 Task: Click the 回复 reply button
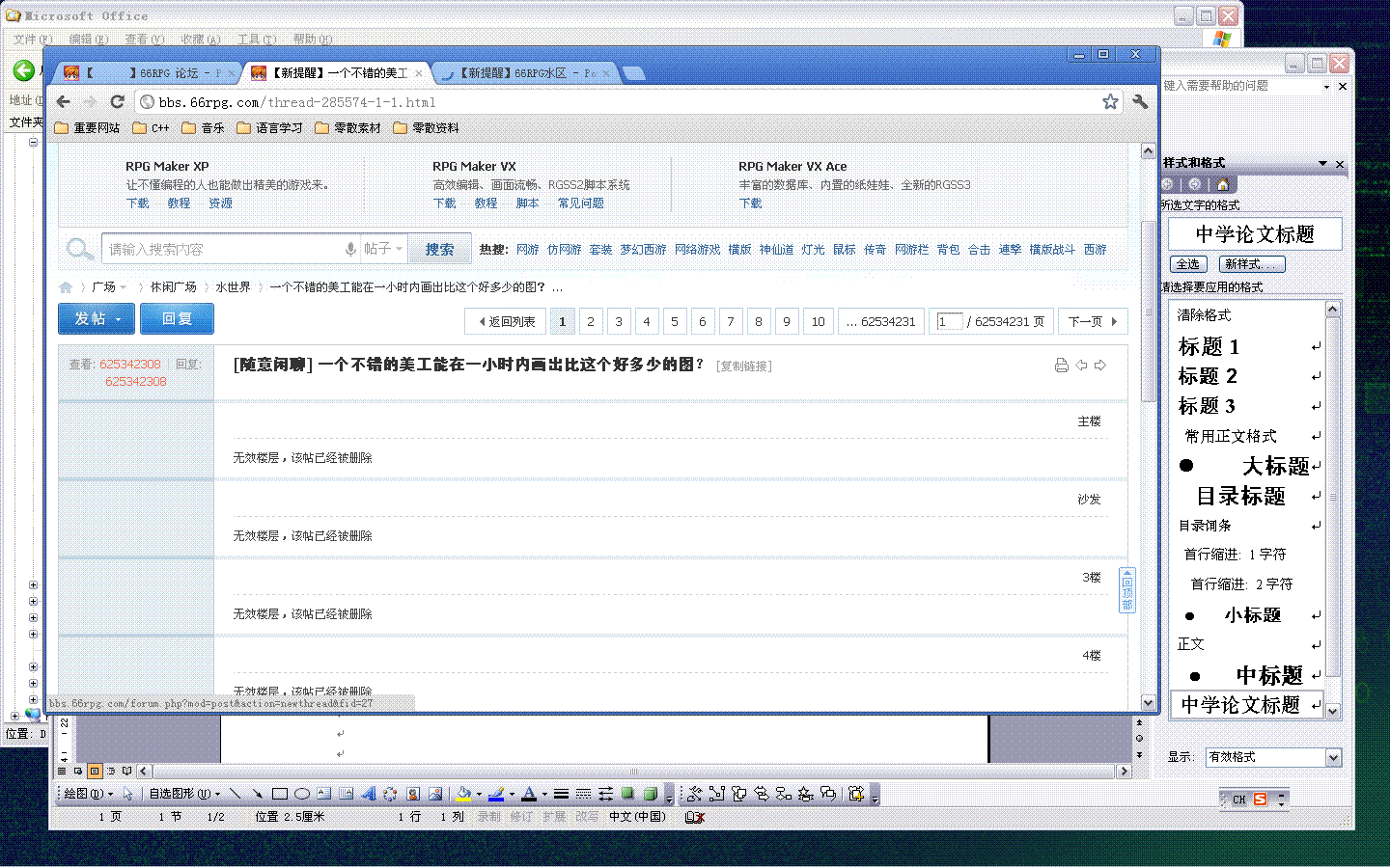pos(177,318)
